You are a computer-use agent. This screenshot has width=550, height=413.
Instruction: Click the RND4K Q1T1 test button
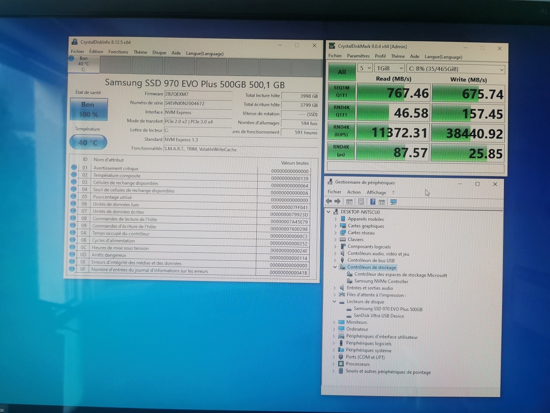341,113
